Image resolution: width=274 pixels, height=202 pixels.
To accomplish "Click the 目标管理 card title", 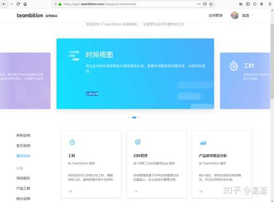I will pos(140,156).
